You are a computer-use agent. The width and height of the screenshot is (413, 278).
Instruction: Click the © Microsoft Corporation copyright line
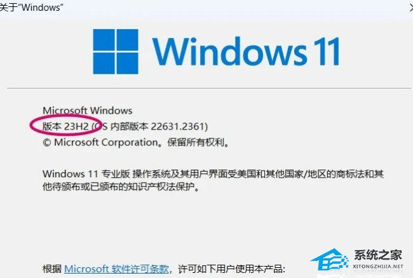click(136, 143)
